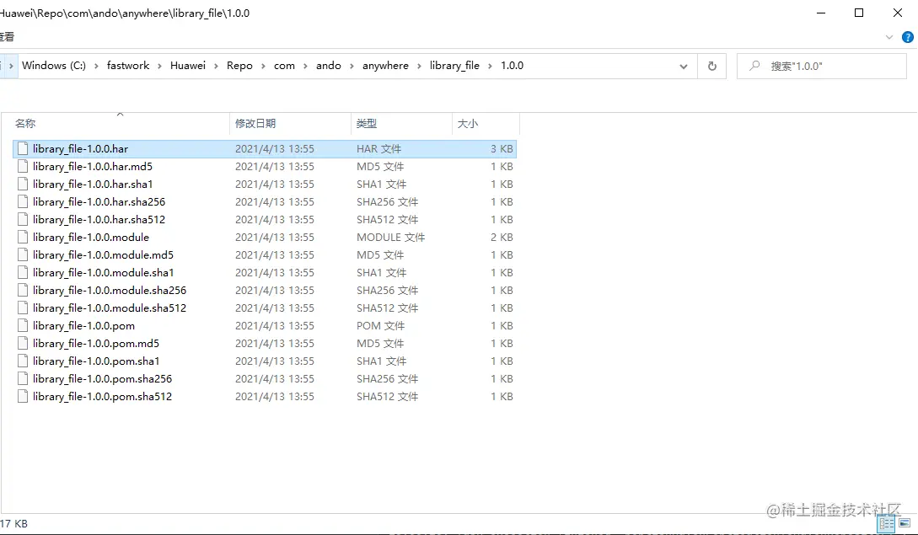Open the address bar history dropdown
Viewport: 918px width, 535px height.
point(683,67)
